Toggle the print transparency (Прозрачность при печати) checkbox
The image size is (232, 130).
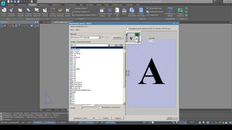(x=100, y=107)
